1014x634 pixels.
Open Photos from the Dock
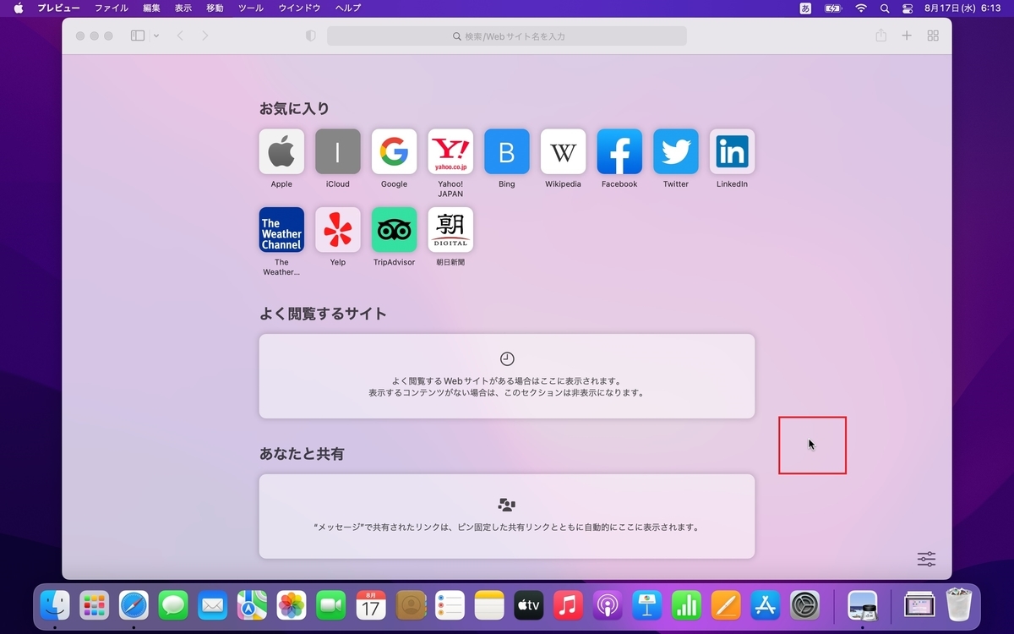point(292,604)
